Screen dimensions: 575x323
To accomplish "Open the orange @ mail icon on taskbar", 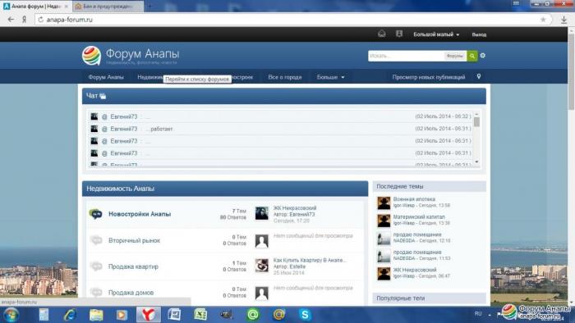I will [x=278, y=315].
